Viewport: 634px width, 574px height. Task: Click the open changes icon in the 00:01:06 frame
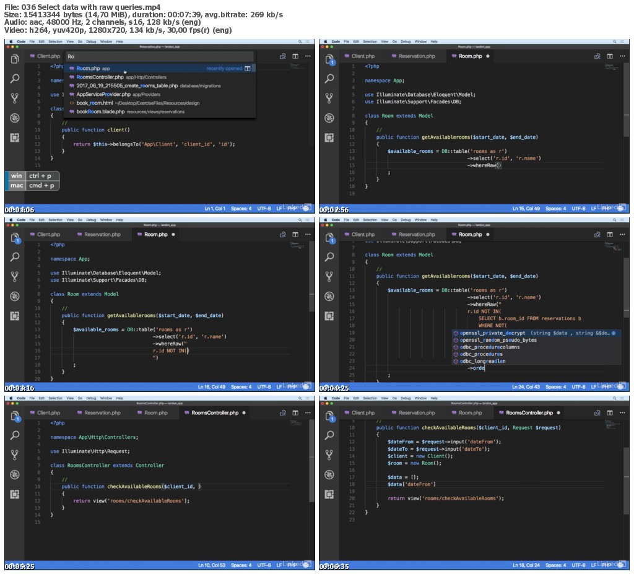(283, 56)
